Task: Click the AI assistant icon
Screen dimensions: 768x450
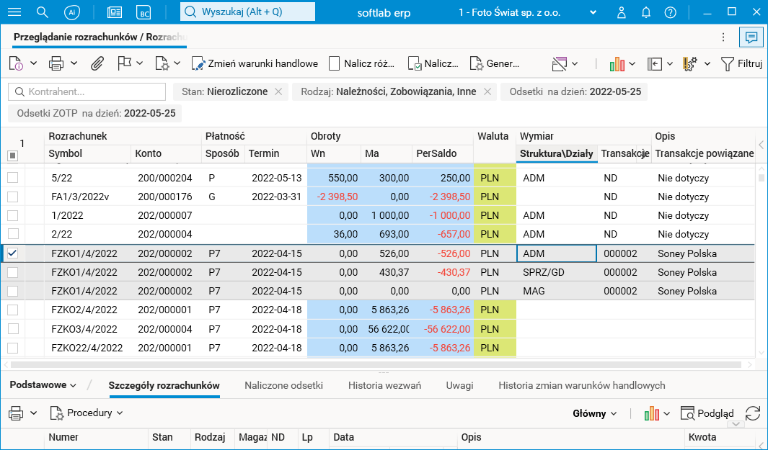Action: 71,12
